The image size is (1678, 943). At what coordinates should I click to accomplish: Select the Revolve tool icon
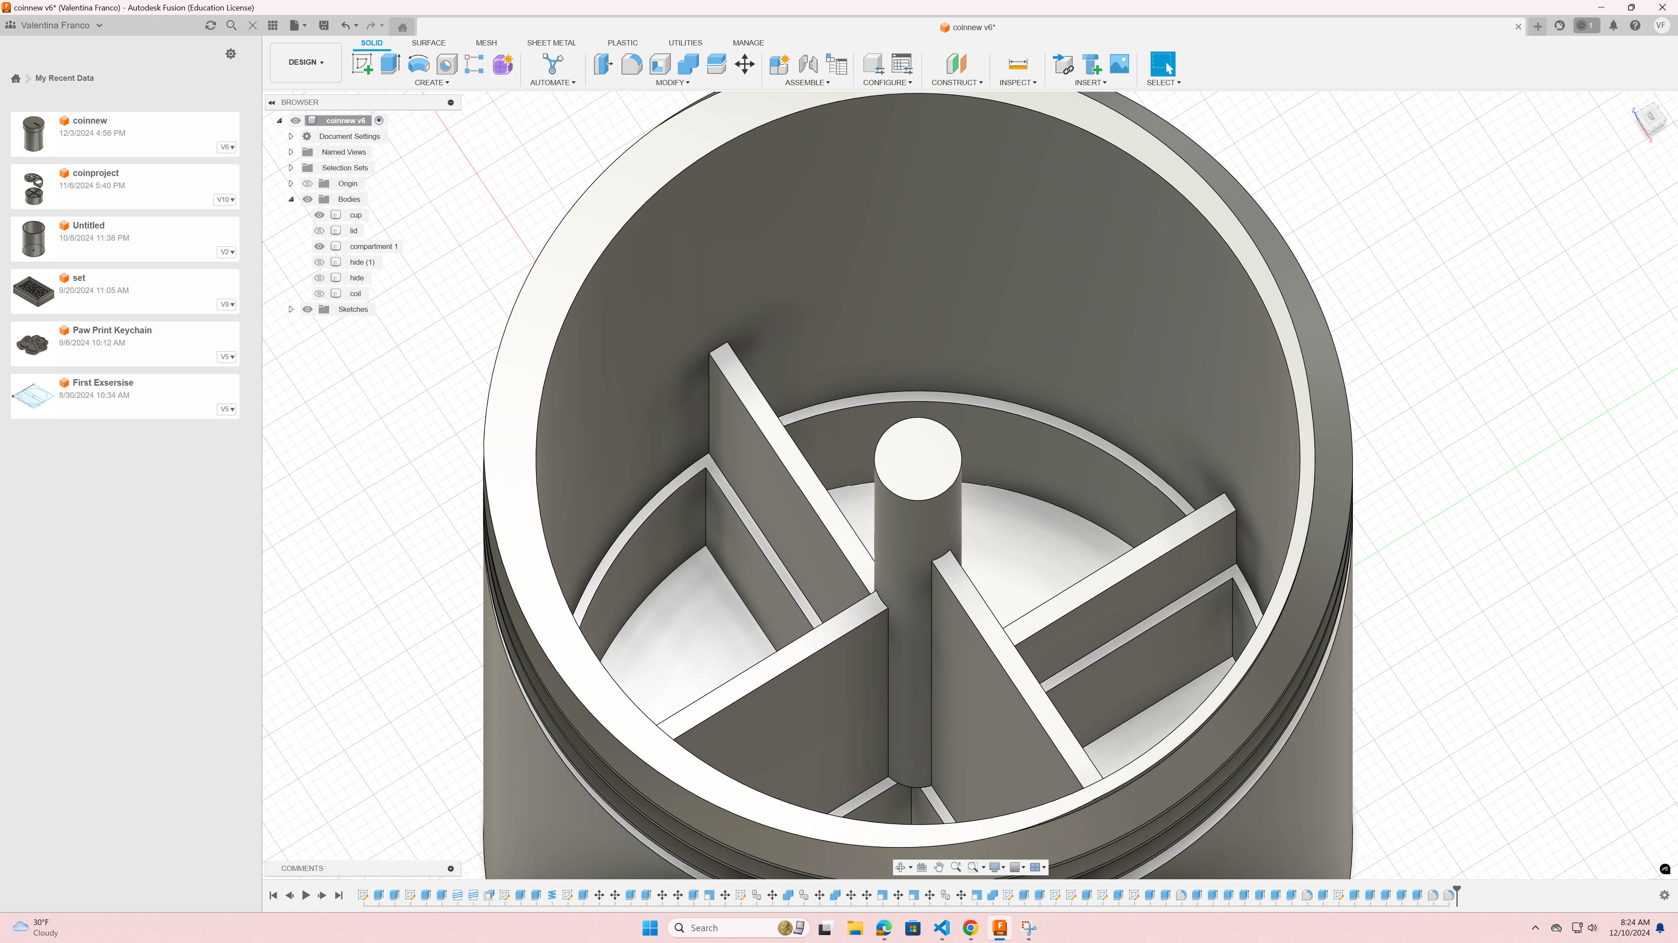pyautogui.click(x=418, y=64)
